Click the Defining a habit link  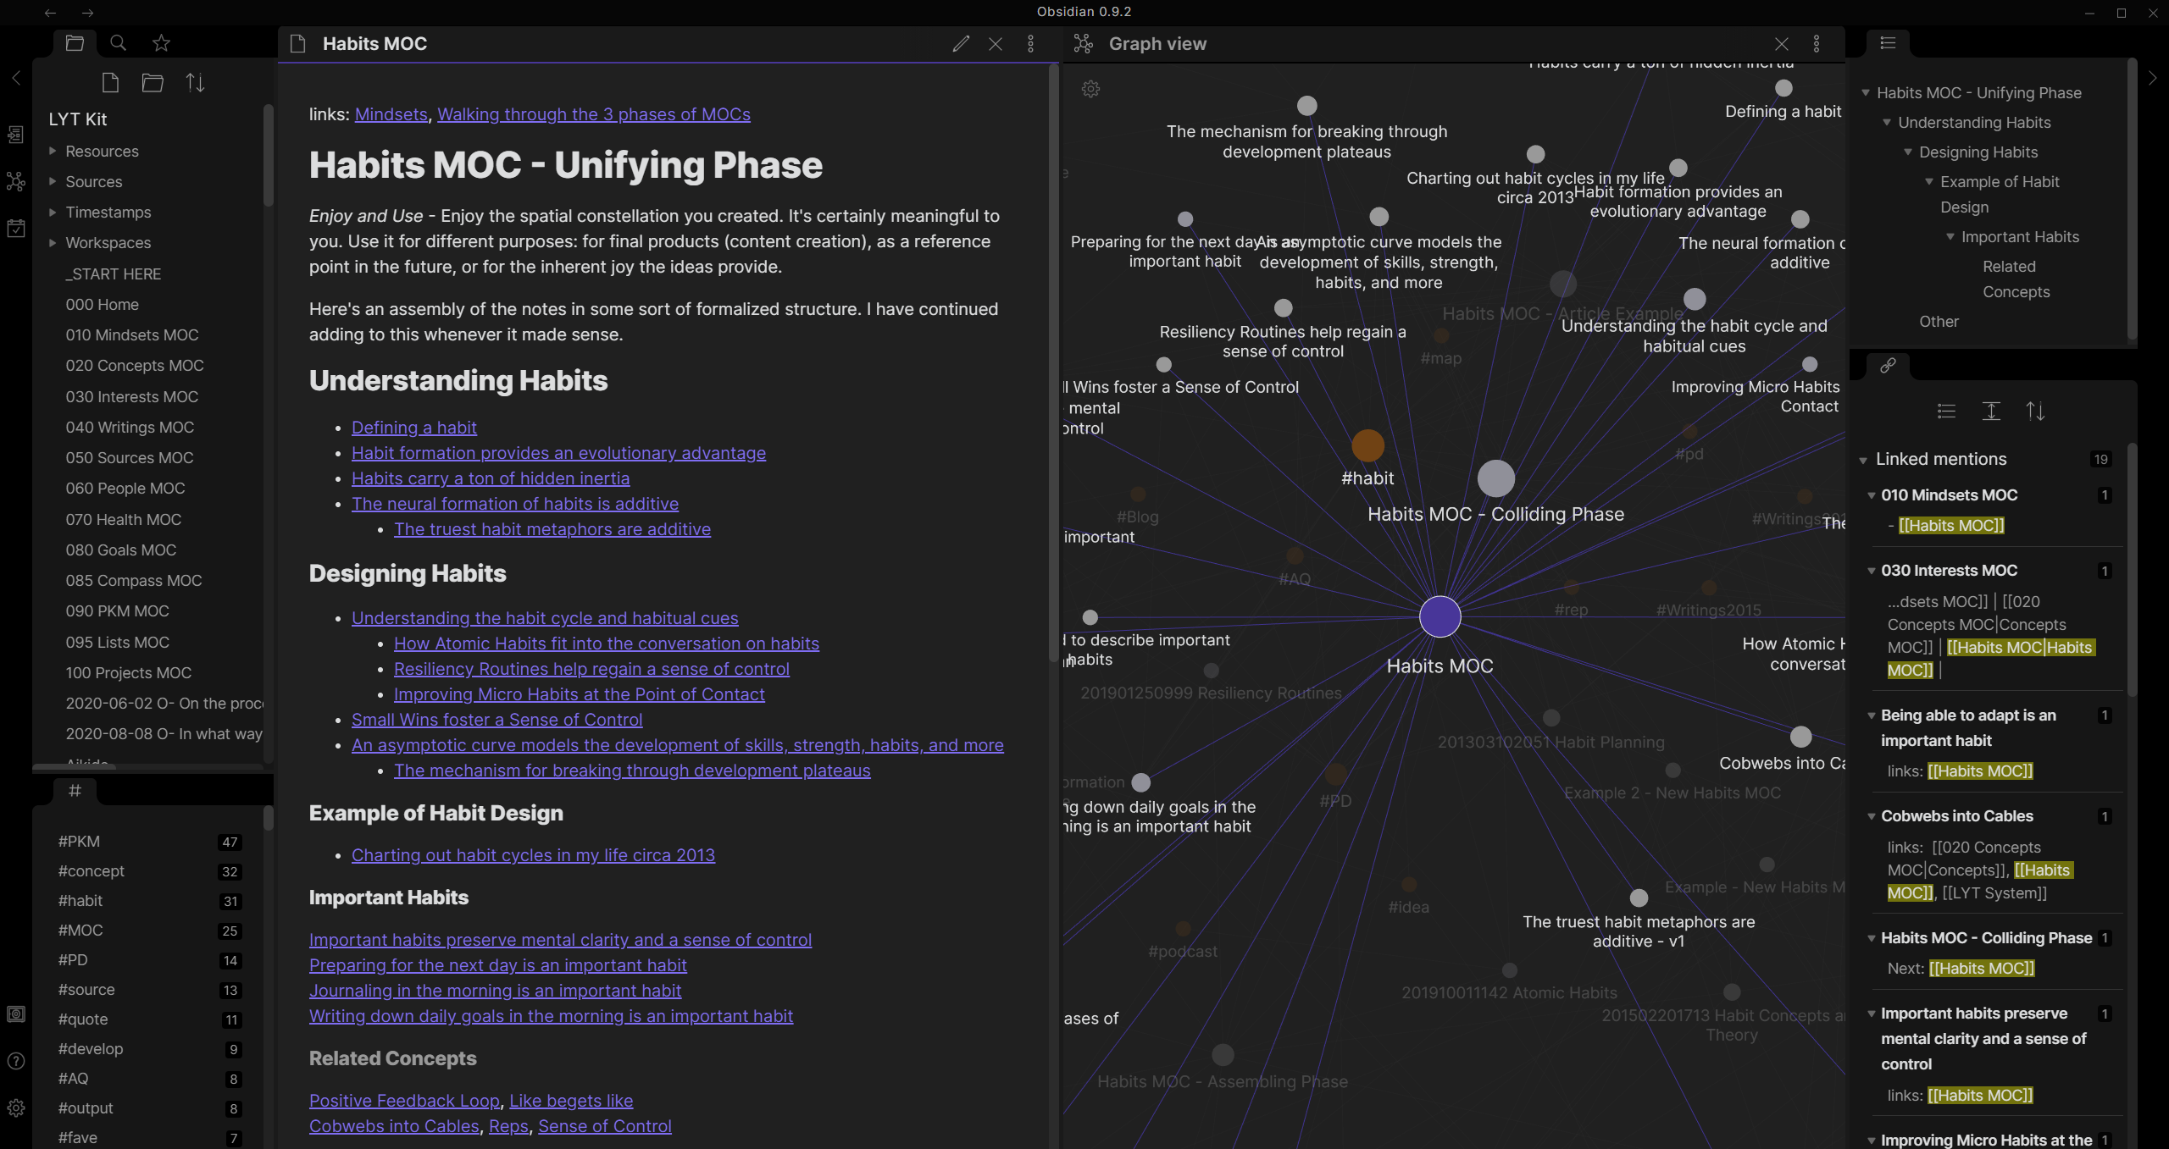tap(414, 426)
